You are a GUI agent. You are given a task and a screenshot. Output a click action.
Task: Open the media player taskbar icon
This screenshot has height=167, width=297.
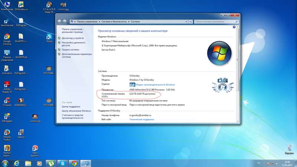click(39, 163)
